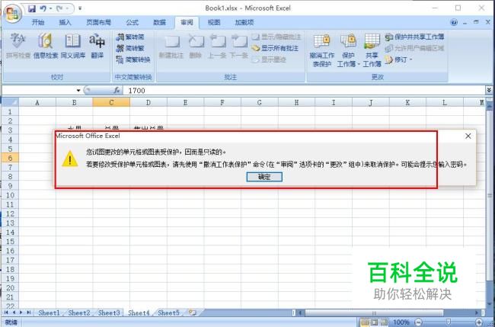Click the fx insert function button

(117, 91)
